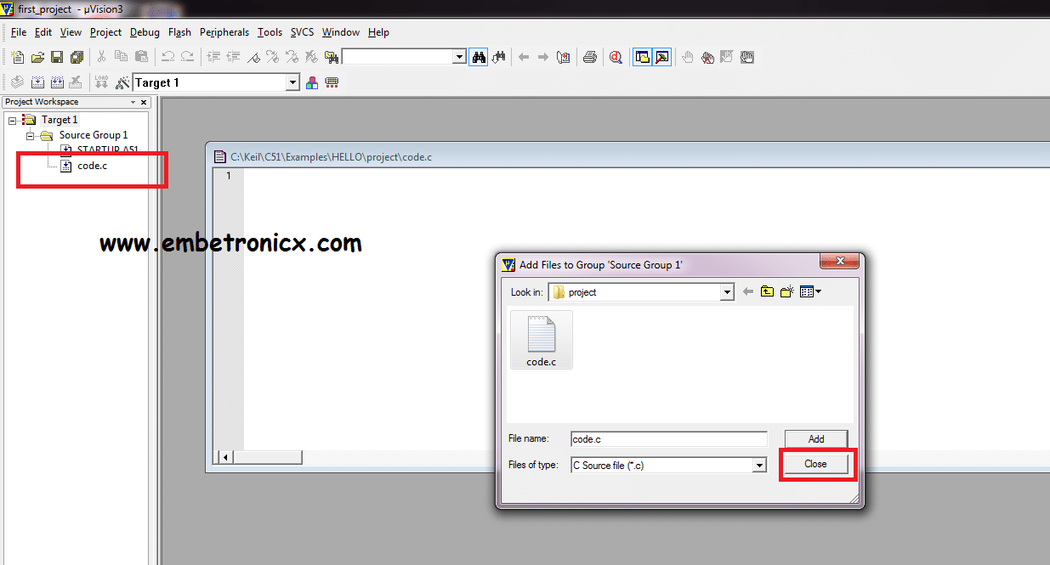1050x565 pixels.
Task: Select Source Group 1 in tree
Action: point(94,135)
